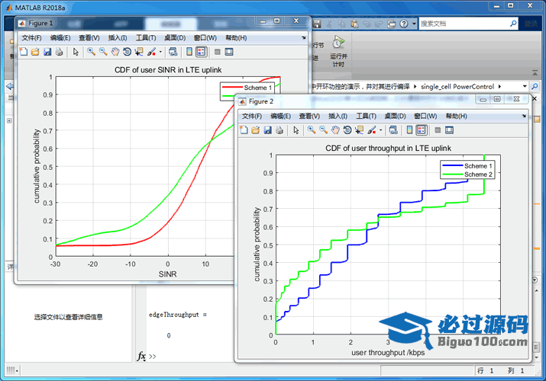Click Open File icon in Figure 1 toolbar
This screenshot has height=381, width=546.
point(35,52)
